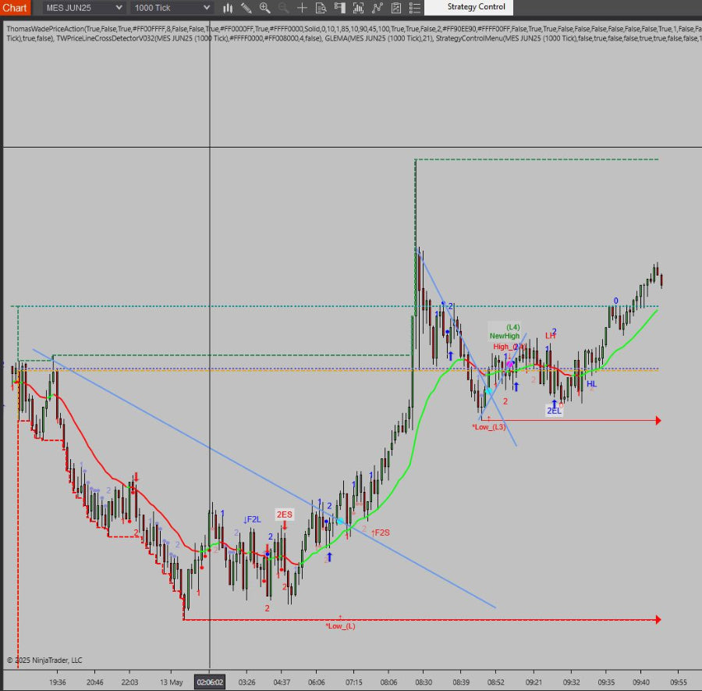The width and height of the screenshot is (702, 691).
Task: Click the highlighted 02:06:02 time axis label
Action: point(210,682)
